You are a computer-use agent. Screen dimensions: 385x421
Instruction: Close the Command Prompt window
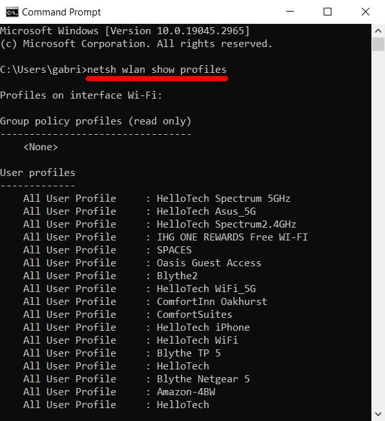tap(366, 12)
